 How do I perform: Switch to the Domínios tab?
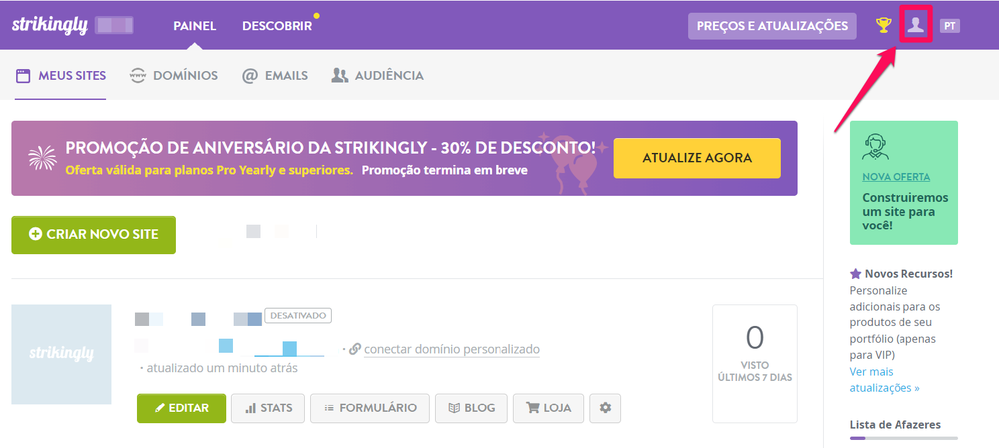(x=174, y=76)
